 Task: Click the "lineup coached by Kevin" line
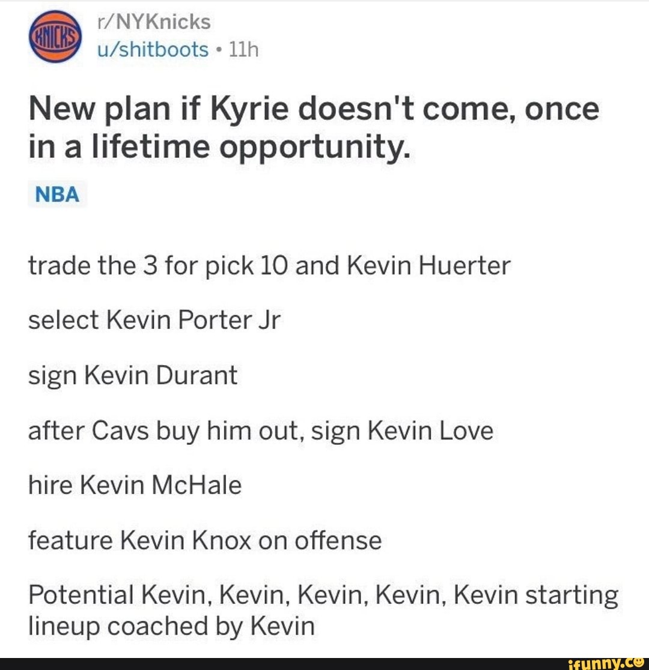[x=171, y=627]
